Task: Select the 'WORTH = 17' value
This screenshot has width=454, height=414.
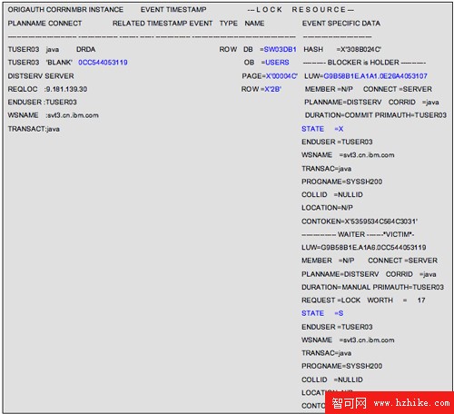Action: pos(396,301)
